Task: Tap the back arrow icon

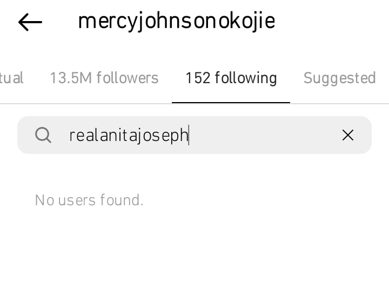Action: point(30,22)
